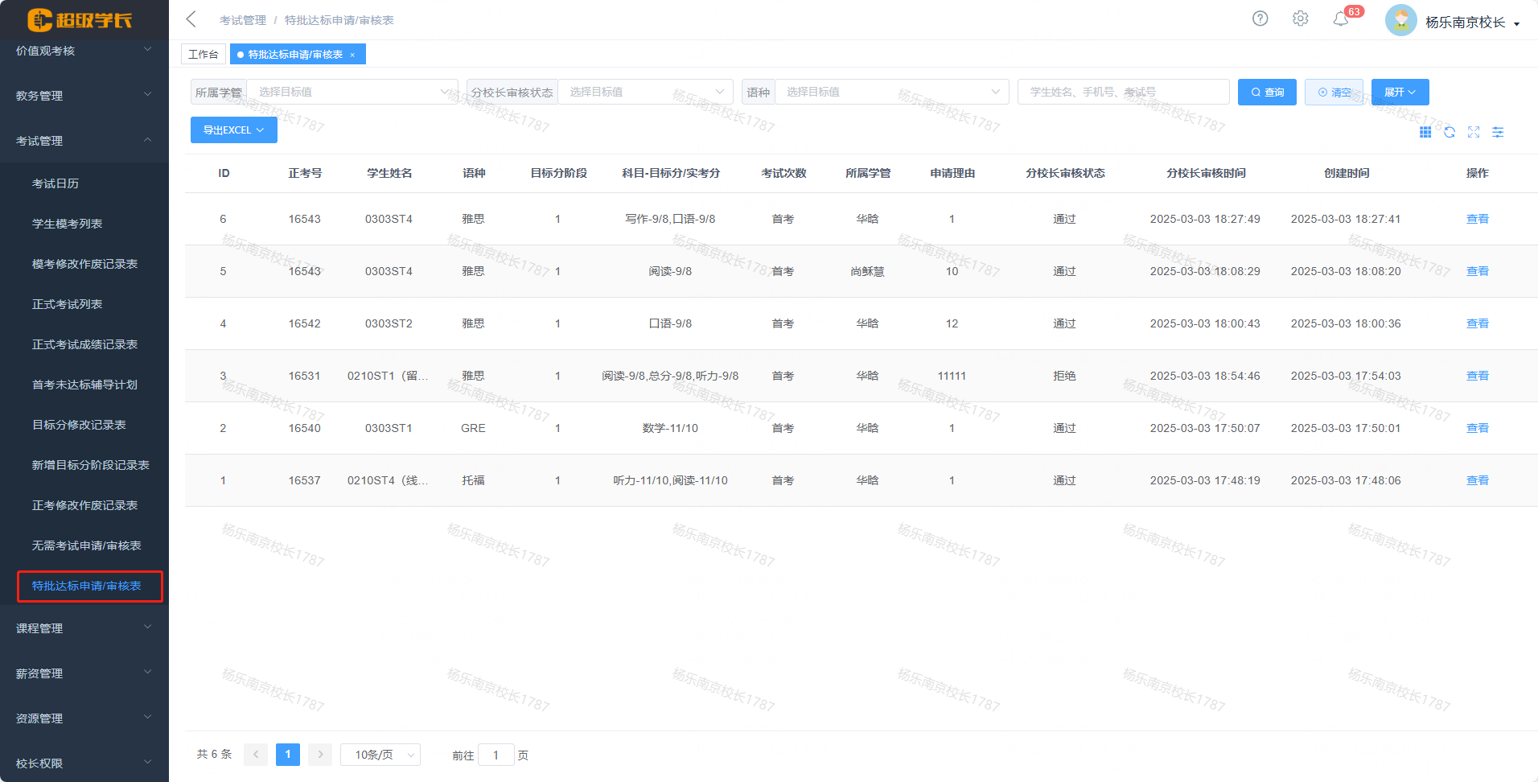Switch to the grid view icon

click(x=1425, y=132)
